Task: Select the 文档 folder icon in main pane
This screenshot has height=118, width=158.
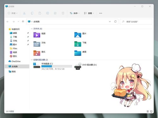Action: coord(37,44)
